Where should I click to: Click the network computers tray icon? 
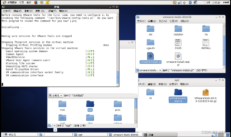point(195,2)
